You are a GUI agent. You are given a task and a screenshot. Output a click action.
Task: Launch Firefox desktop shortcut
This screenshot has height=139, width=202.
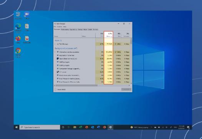tap(18, 40)
